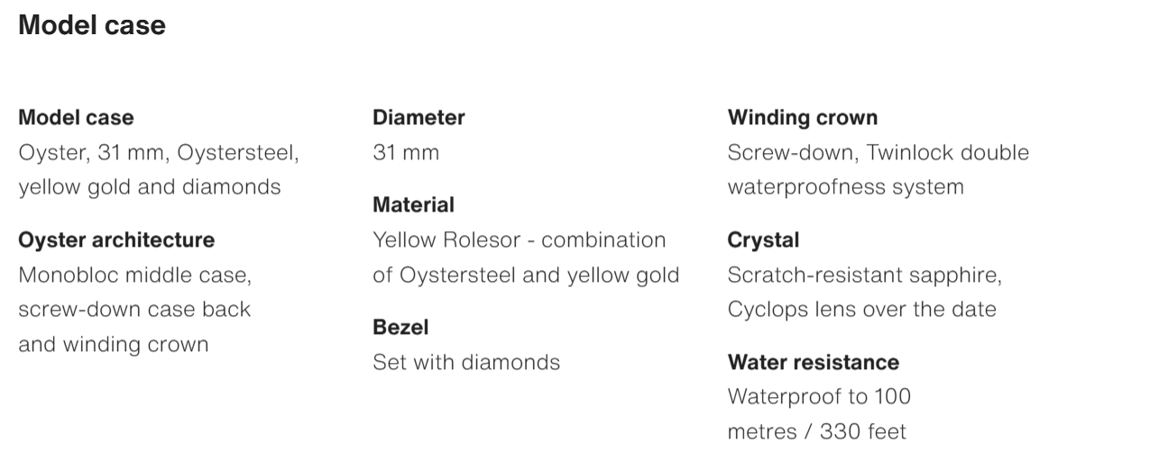
Task: Click the Winding crown heading
Action: click(802, 118)
